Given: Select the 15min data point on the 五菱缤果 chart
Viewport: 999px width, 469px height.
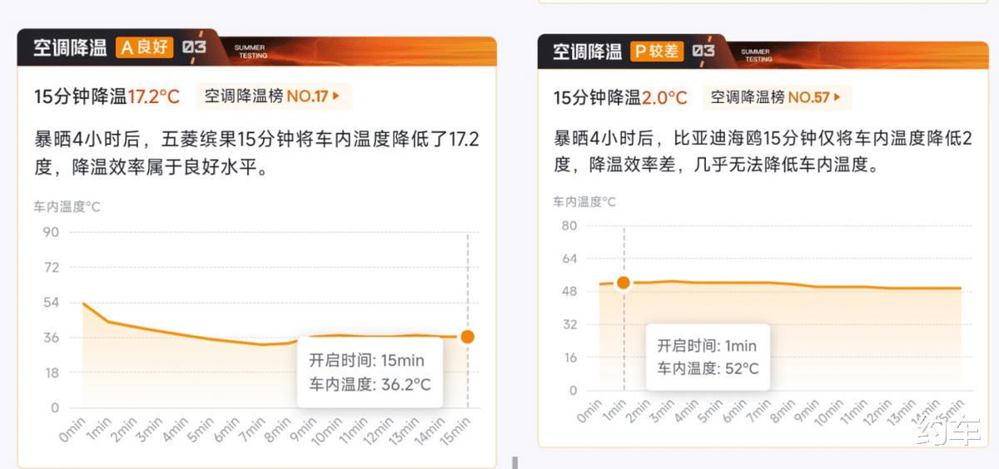Looking at the screenshot, I should coord(468,337).
